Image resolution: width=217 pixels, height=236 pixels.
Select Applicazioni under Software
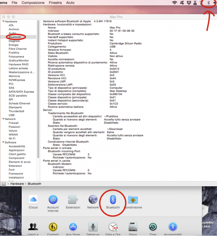17,150
